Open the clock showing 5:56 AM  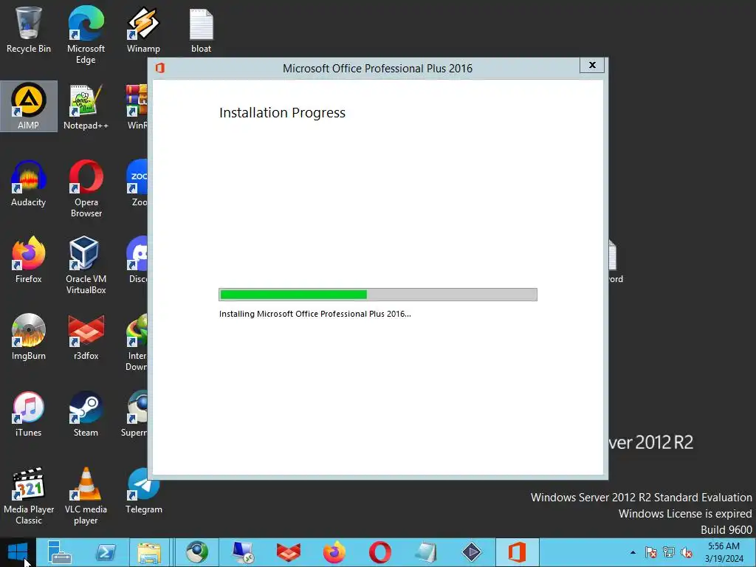coord(724,552)
